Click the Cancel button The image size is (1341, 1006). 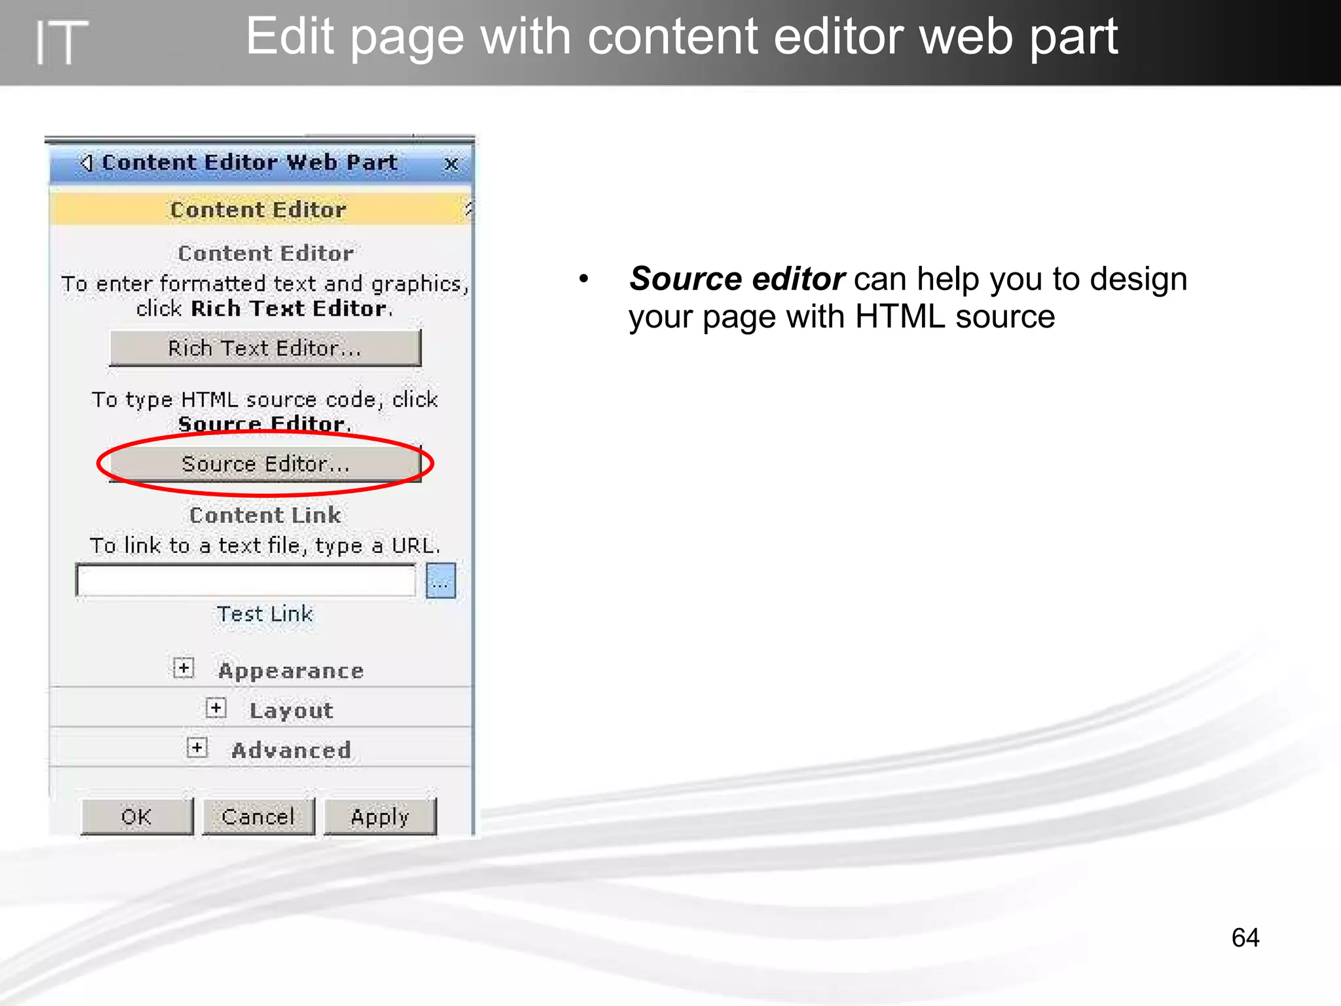[258, 816]
